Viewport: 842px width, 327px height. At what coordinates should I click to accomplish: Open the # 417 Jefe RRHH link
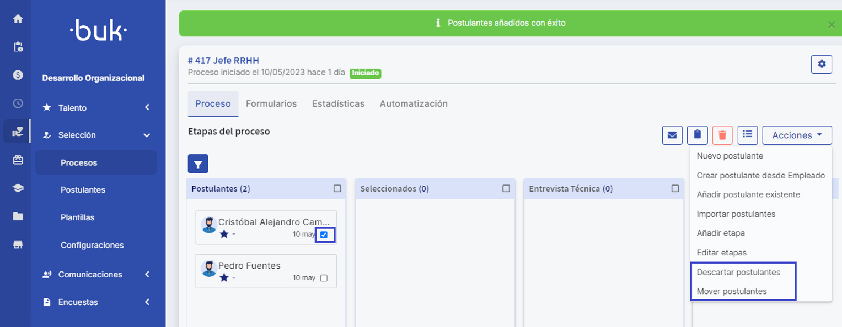[223, 61]
